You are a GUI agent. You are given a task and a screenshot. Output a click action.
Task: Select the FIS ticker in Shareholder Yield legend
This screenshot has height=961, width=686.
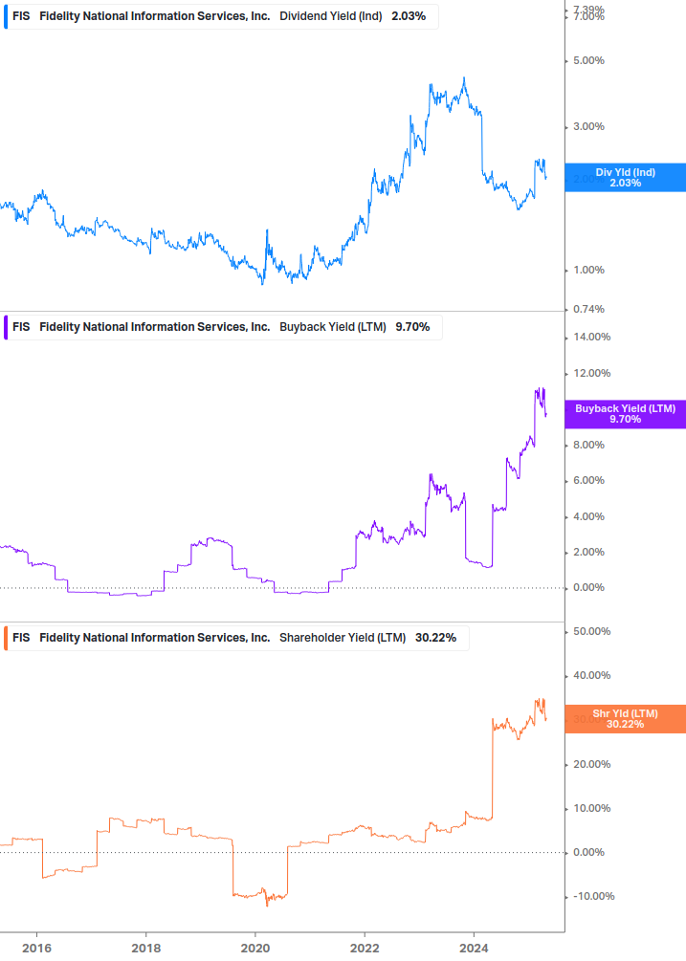21,638
